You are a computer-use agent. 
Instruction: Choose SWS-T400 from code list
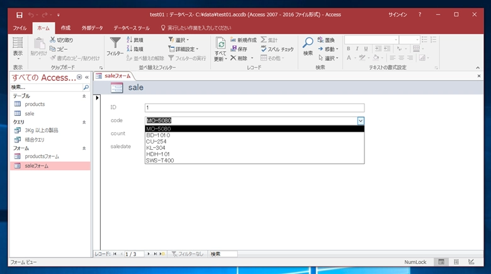(254, 160)
